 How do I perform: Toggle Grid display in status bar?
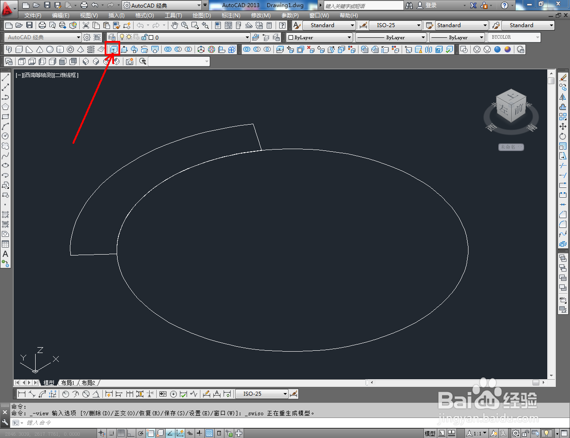point(121,433)
